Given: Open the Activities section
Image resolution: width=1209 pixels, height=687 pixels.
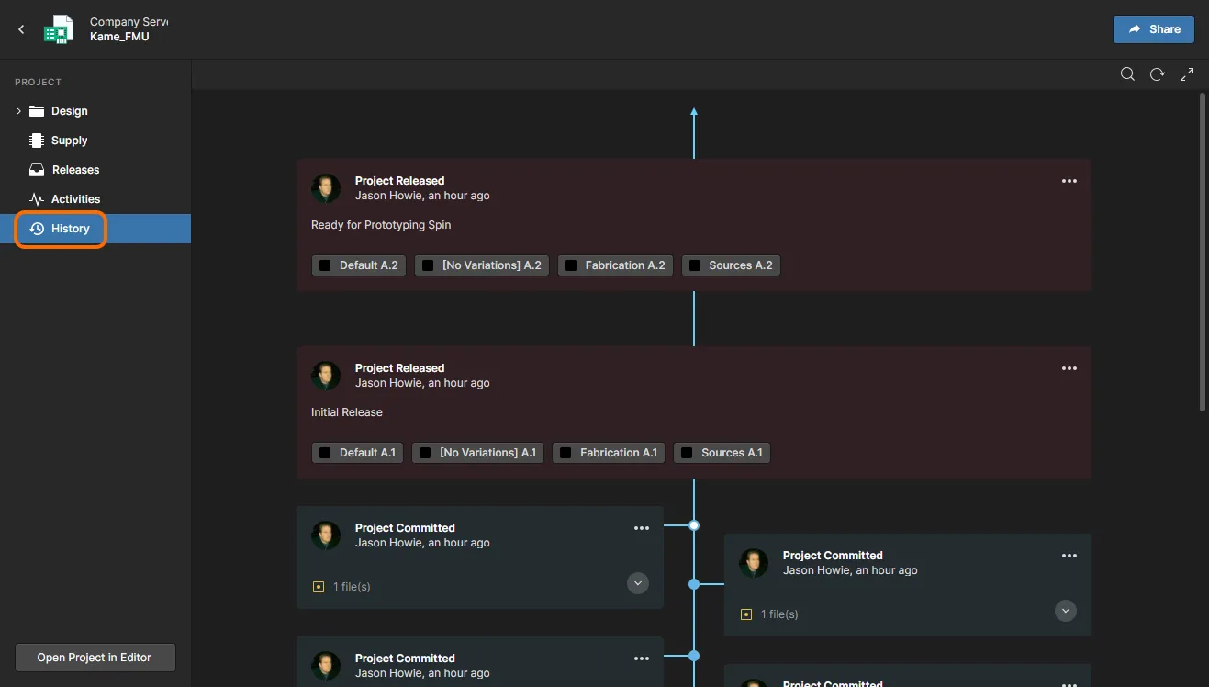Looking at the screenshot, I should pyautogui.click(x=75, y=199).
